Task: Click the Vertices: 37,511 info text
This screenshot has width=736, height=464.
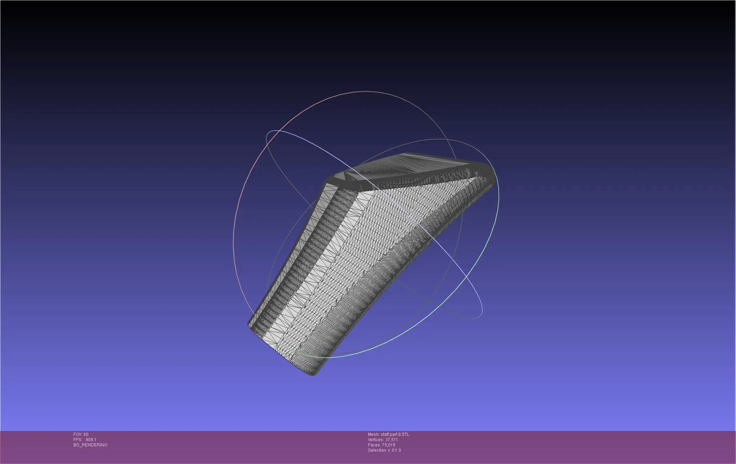Action: [x=383, y=440]
